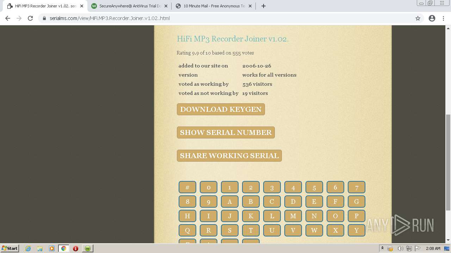Browse serials starting with letter Y
The width and height of the screenshot is (451, 253).
click(357, 231)
